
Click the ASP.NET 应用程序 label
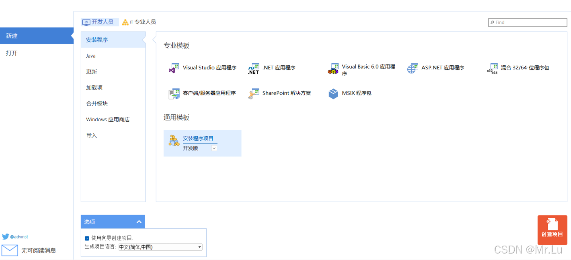point(443,68)
